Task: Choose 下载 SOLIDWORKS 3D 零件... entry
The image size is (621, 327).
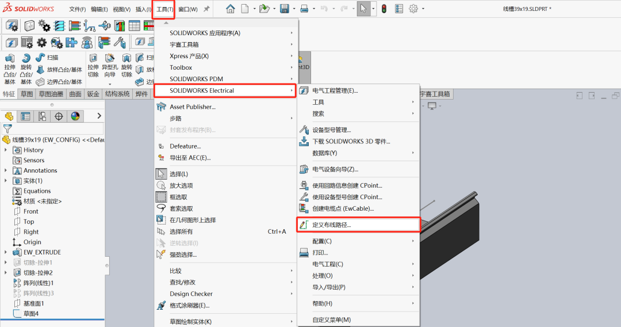Action: click(x=358, y=141)
